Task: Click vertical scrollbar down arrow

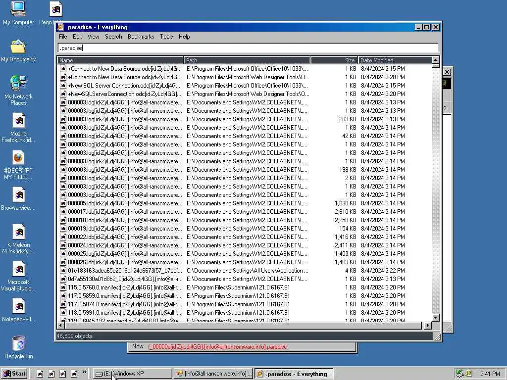Action: tap(435, 318)
